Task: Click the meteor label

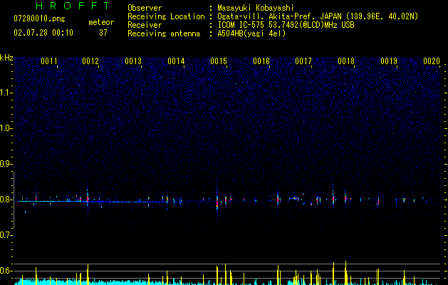Action: [101, 22]
